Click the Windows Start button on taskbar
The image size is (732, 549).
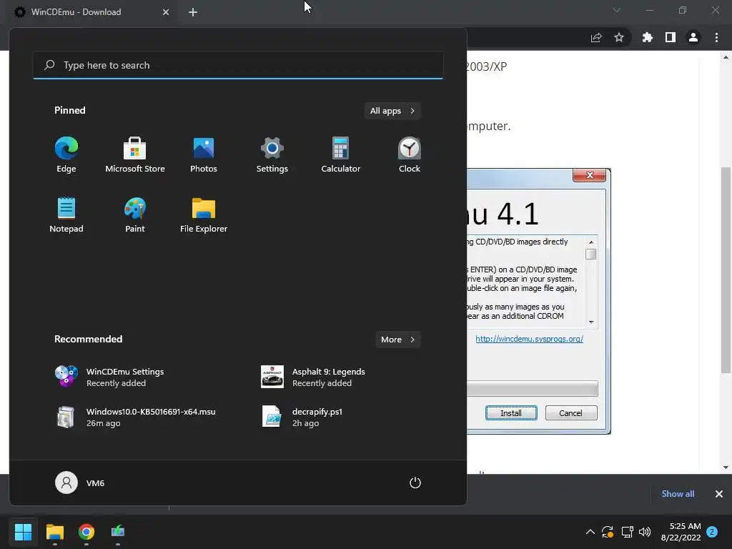pos(23,531)
